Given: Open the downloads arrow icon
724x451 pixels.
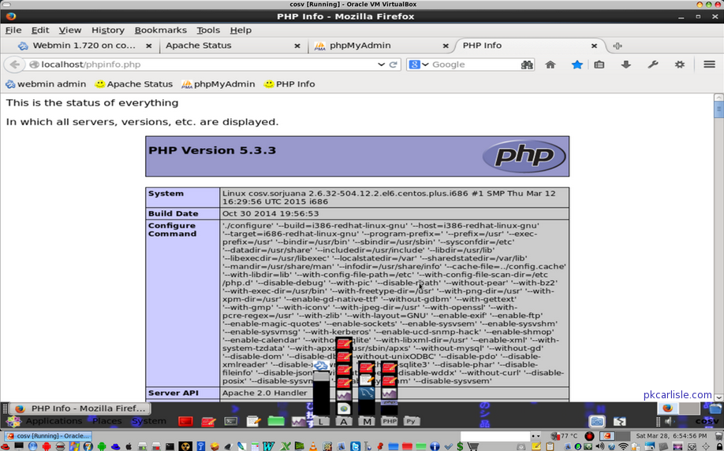Looking at the screenshot, I should coord(625,65).
